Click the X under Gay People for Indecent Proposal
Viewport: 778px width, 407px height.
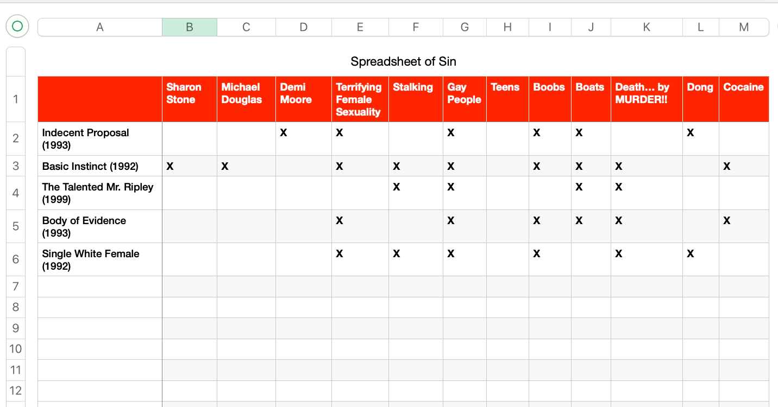[451, 132]
